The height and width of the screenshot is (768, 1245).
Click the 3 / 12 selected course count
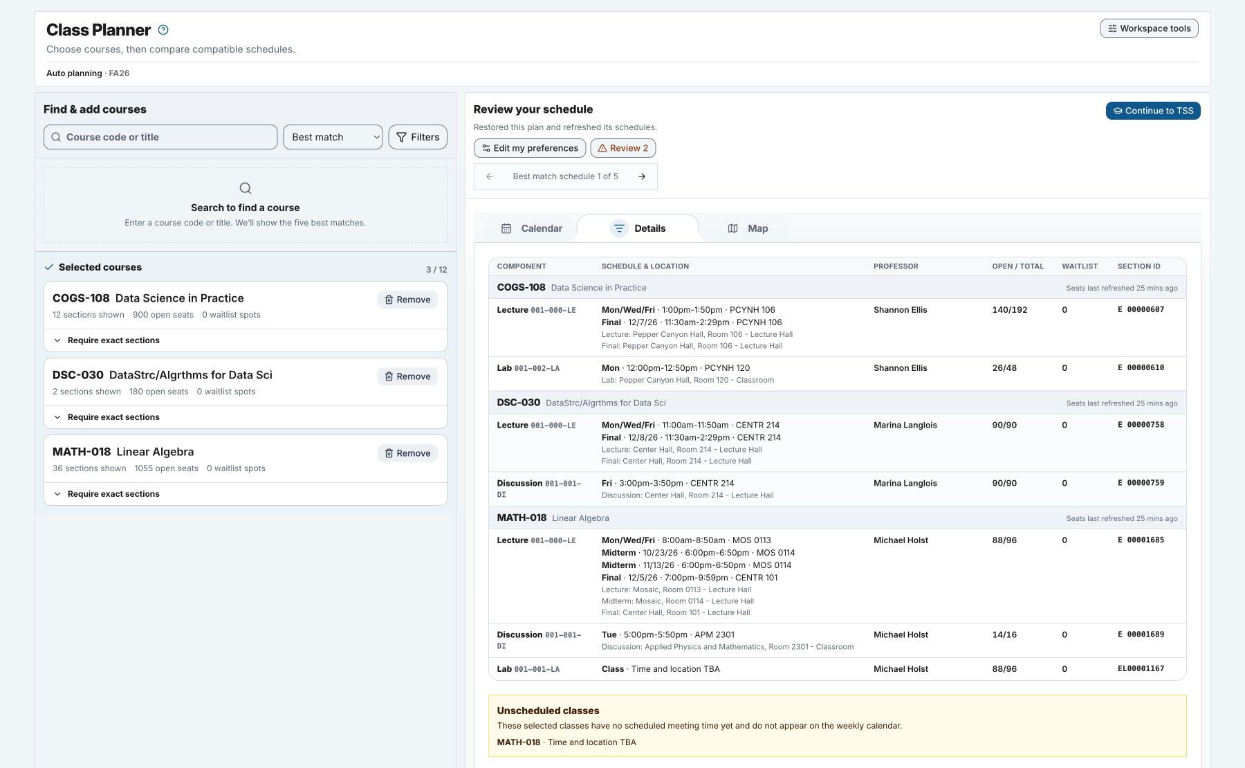tap(436, 270)
